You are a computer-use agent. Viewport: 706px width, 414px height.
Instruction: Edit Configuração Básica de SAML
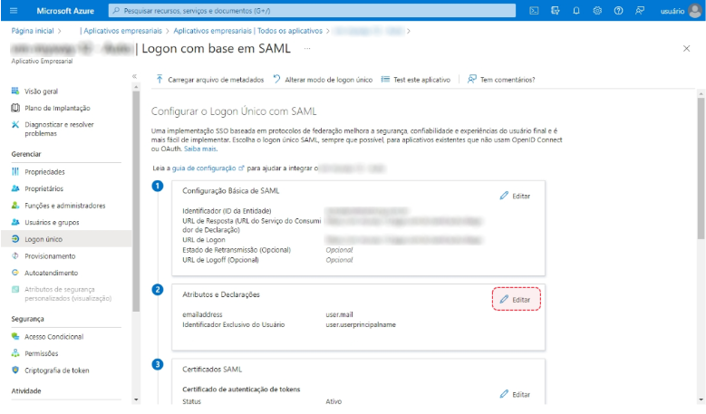(x=515, y=196)
